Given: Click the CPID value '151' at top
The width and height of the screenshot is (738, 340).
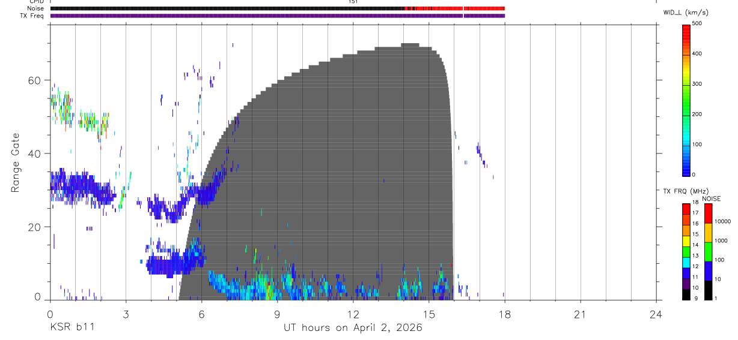Looking at the screenshot, I should (x=353, y=2).
